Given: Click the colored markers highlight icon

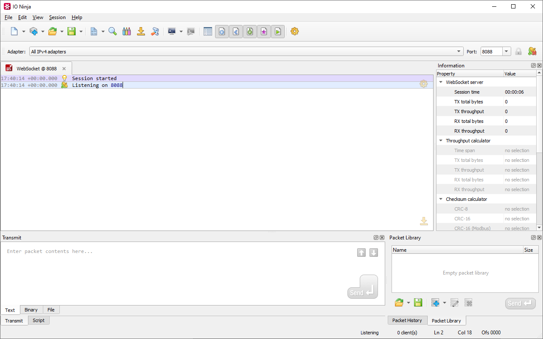Looking at the screenshot, I should click(127, 31).
